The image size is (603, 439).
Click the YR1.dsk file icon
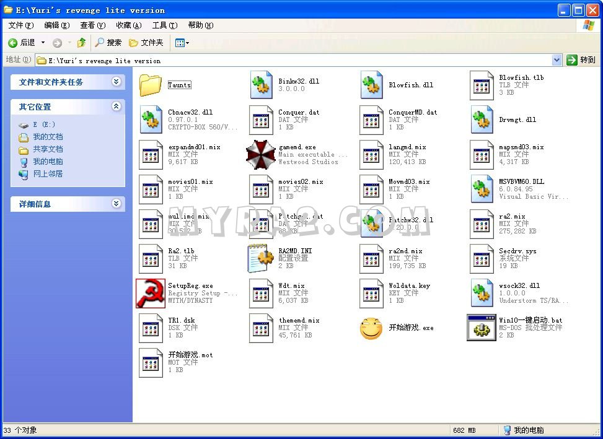point(151,328)
